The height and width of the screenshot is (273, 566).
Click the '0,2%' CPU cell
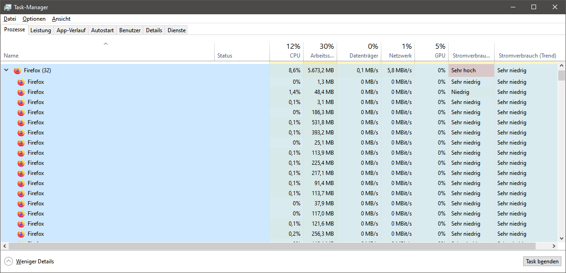(x=287, y=234)
